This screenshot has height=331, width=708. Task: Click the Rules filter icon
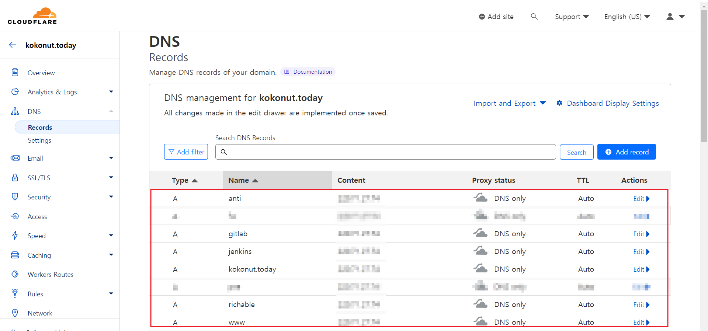pos(15,293)
